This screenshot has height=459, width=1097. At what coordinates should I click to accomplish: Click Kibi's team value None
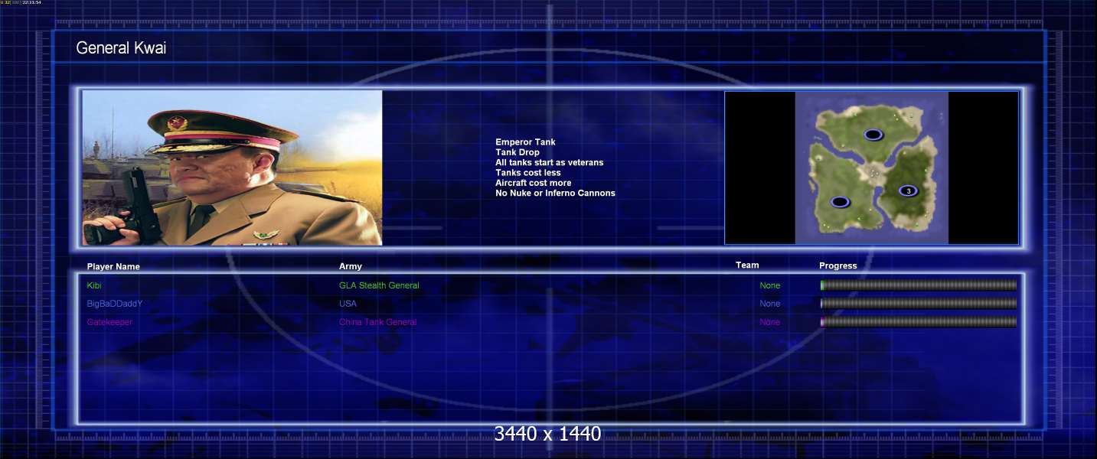click(770, 285)
